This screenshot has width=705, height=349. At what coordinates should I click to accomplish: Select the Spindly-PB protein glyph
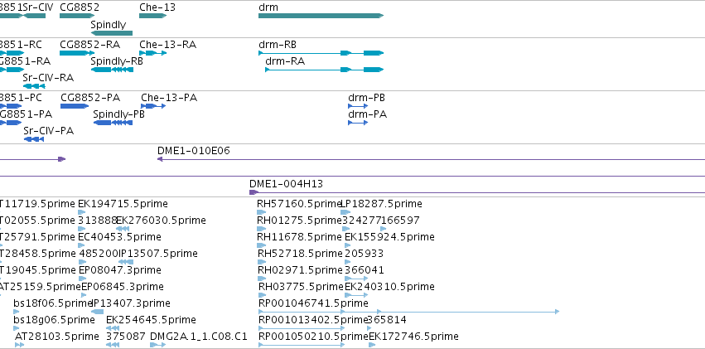click(113, 123)
